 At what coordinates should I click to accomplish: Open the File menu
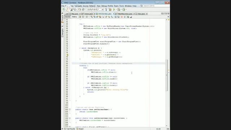[x=63, y=6]
